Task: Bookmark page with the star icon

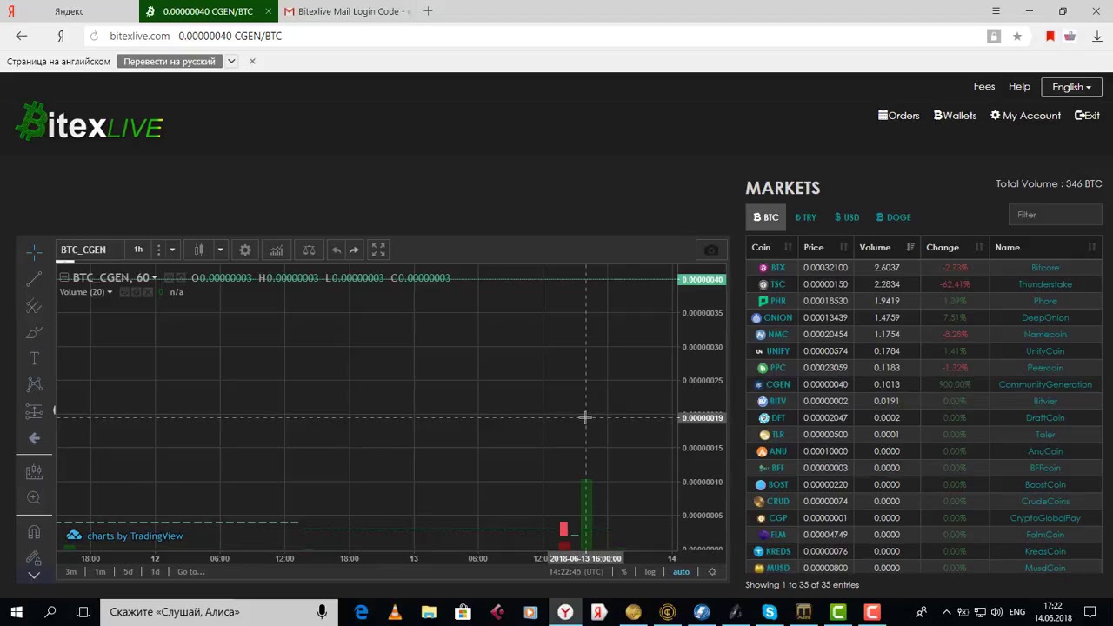Action: pyautogui.click(x=1016, y=37)
